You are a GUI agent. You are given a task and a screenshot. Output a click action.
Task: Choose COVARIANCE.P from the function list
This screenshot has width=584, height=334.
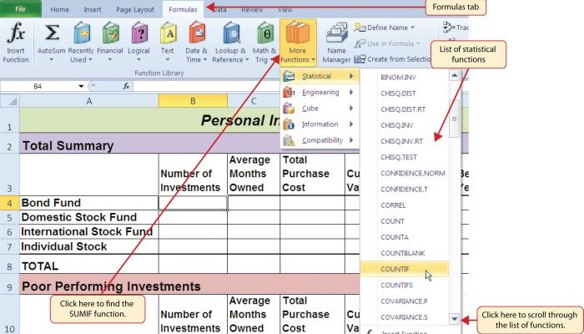pyautogui.click(x=404, y=301)
